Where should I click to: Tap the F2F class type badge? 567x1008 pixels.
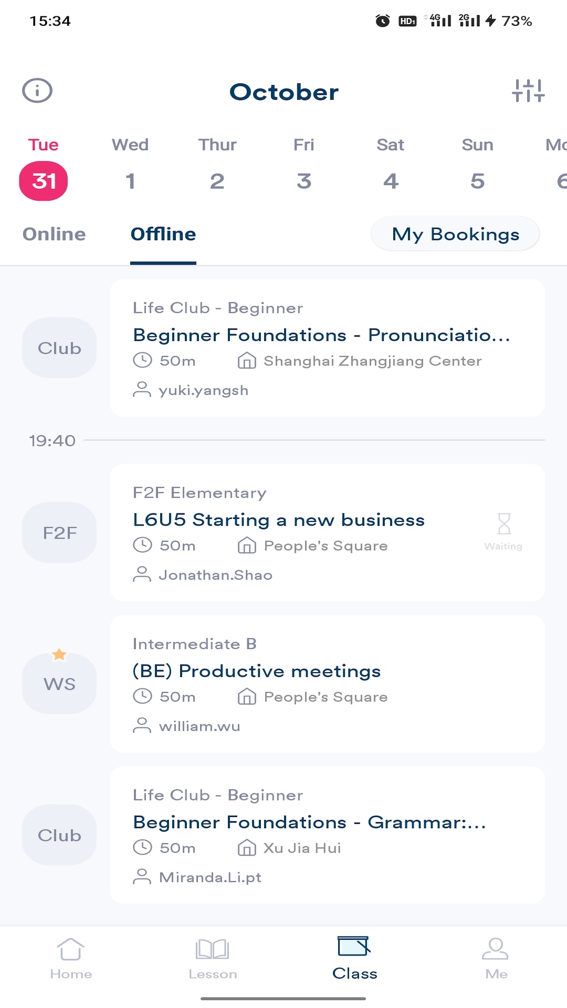[x=59, y=532]
